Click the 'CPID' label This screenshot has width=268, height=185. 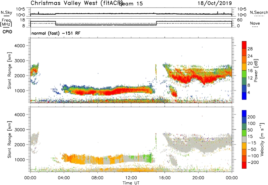click(7, 32)
